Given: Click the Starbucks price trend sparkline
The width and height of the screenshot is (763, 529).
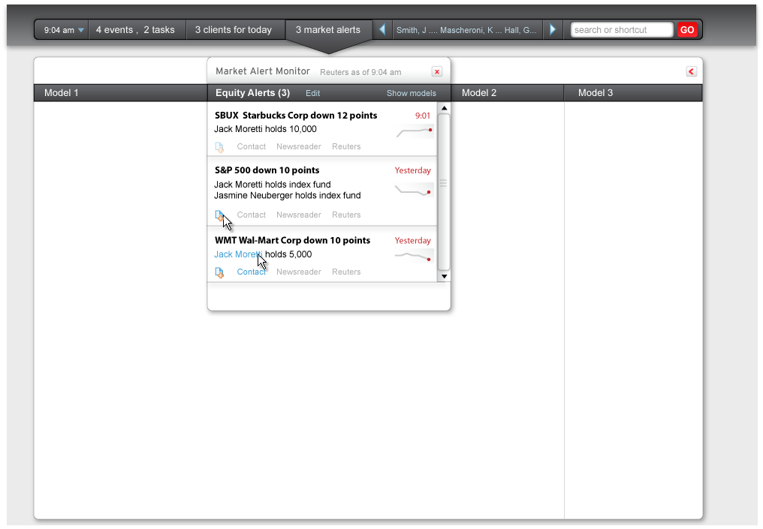Looking at the screenshot, I should coord(415,132).
